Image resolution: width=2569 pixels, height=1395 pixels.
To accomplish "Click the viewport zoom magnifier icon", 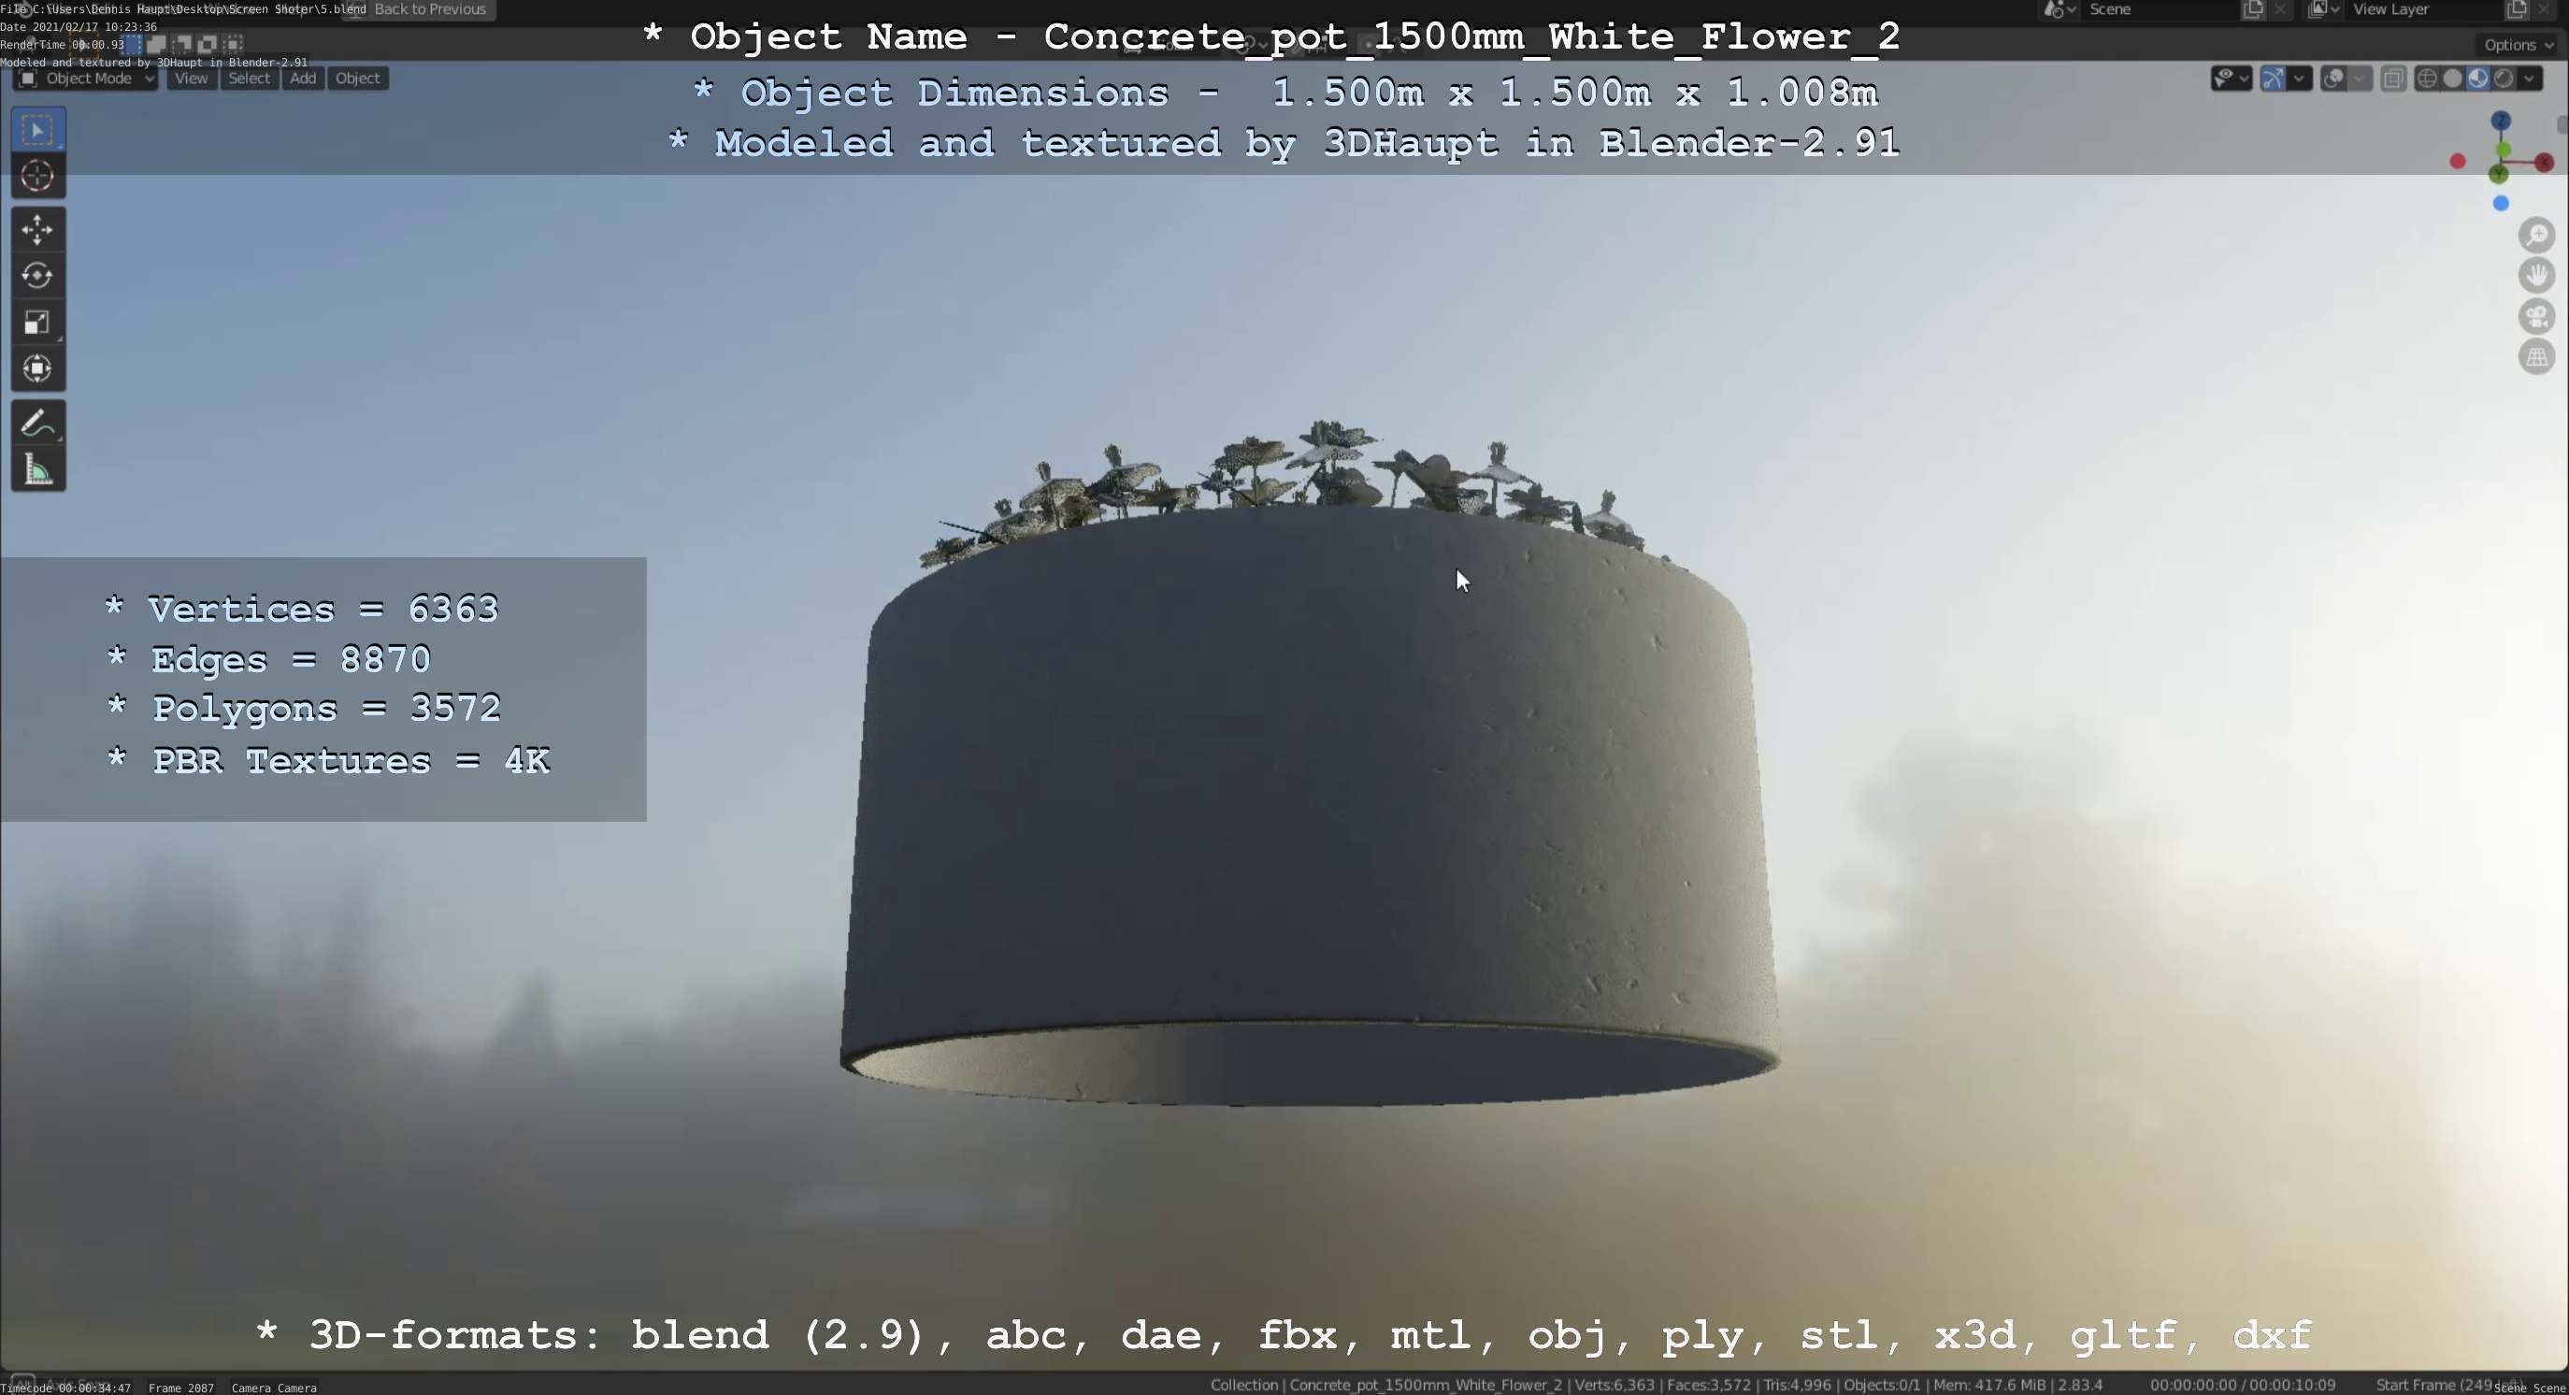I will (x=2536, y=236).
